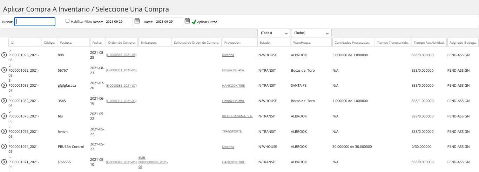The height and width of the screenshot is (172, 479).
Task: Expand the row arrow for L-P000001076_2021-05
Action: (4, 116)
